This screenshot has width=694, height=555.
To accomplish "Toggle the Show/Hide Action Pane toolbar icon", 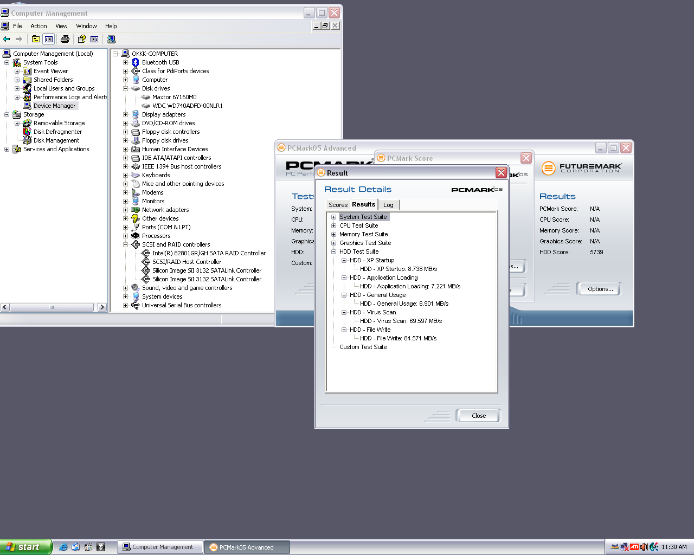I will click(x=94, y=39).
